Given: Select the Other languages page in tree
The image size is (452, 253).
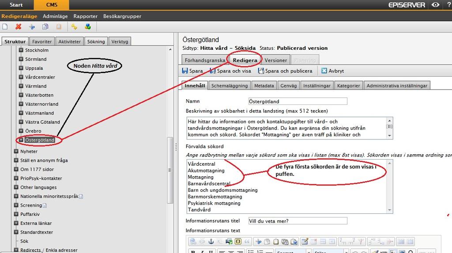Looking at the screenshot, I should [x=38, y=187].
